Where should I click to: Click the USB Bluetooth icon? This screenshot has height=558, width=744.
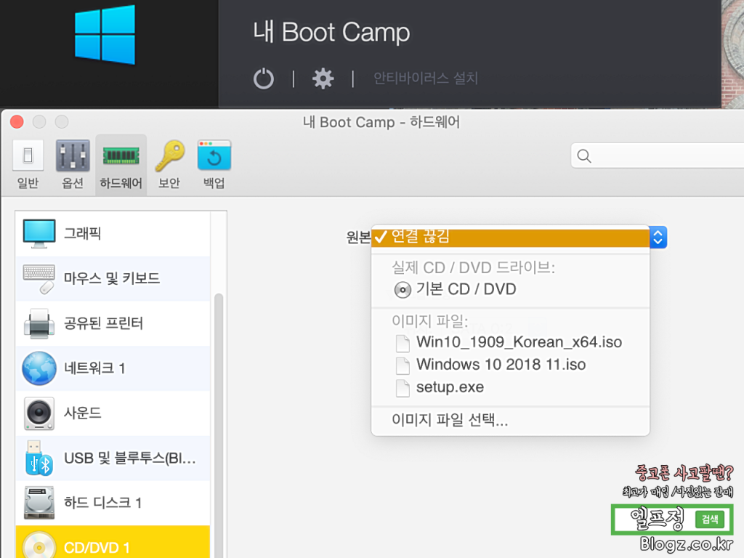[39, 458]
